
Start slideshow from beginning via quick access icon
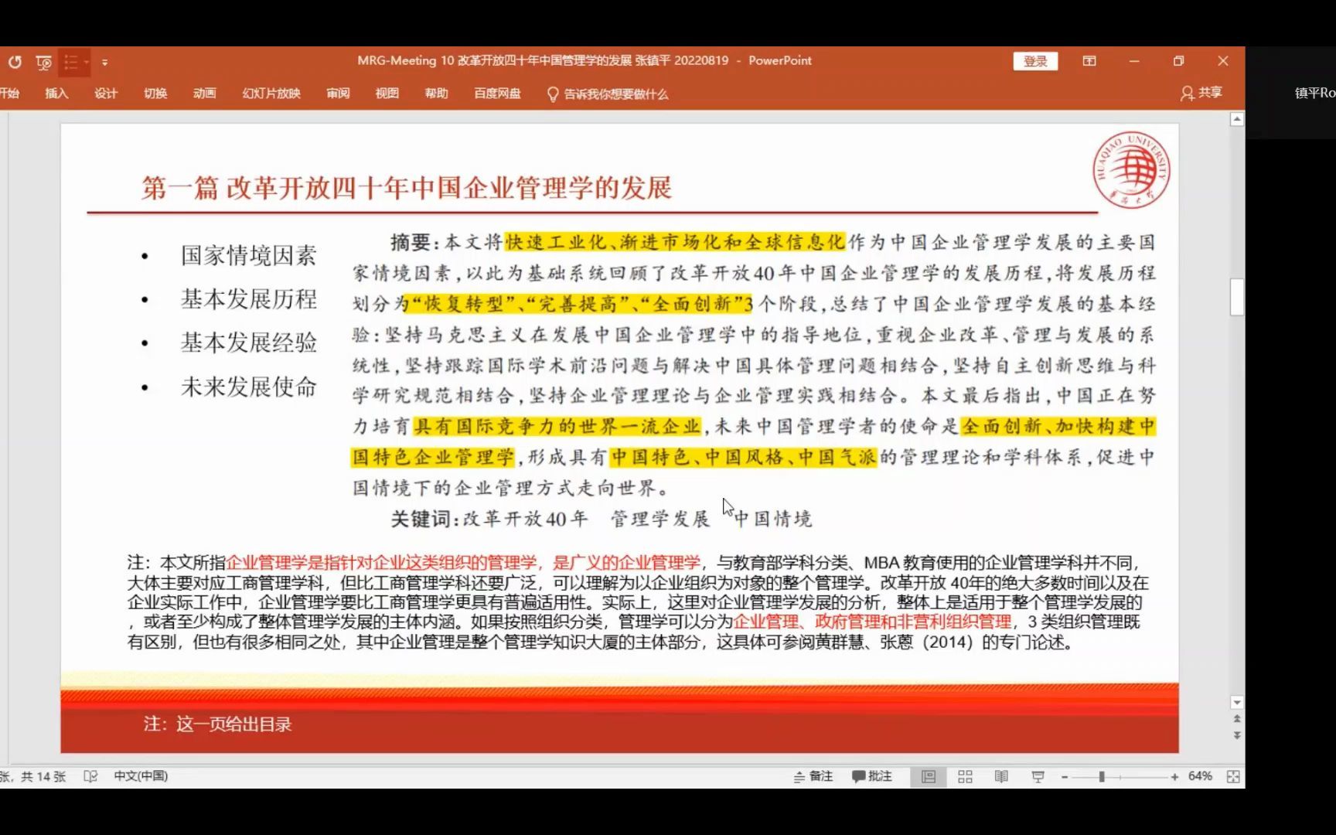[43, 62]
